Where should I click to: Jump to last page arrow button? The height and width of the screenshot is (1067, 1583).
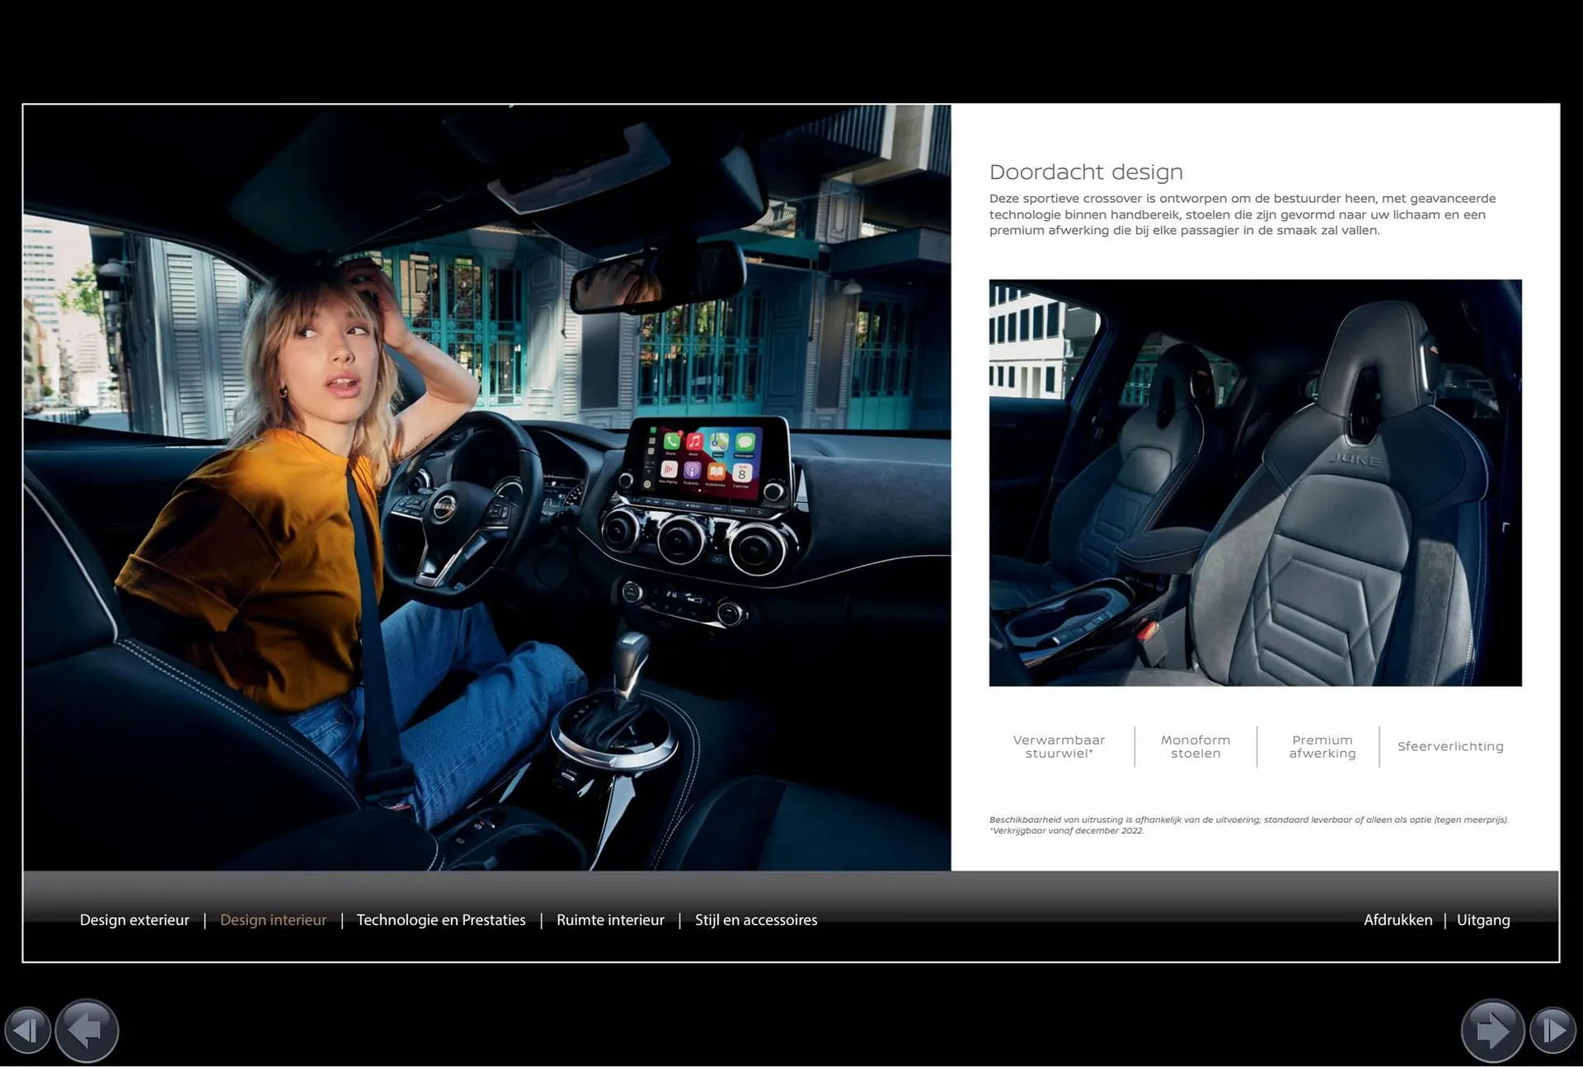tap(1552, 1030)
